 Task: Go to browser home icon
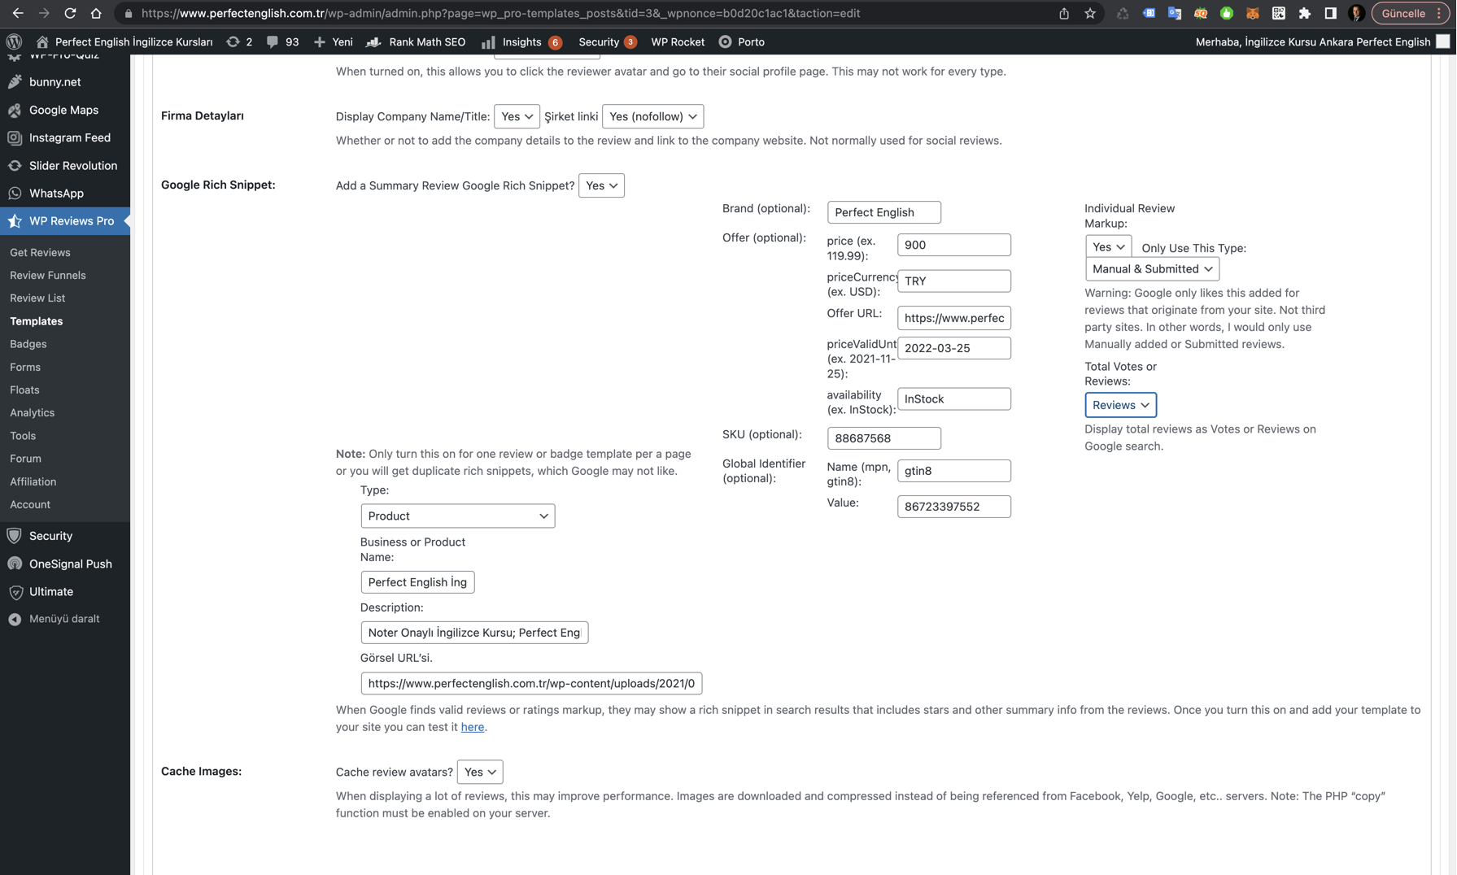tap(96, 13)
